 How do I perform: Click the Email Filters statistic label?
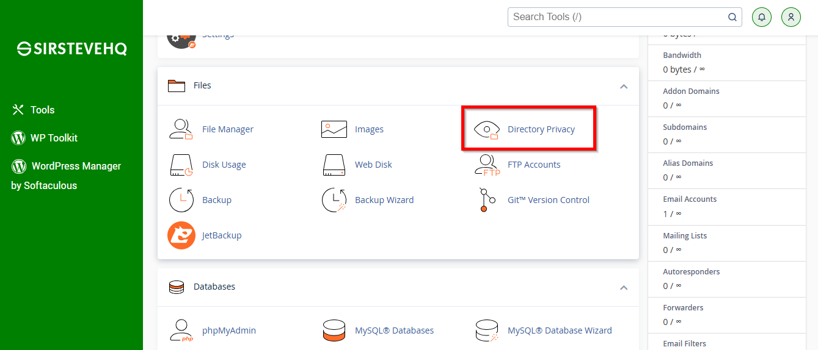[684, 344]
